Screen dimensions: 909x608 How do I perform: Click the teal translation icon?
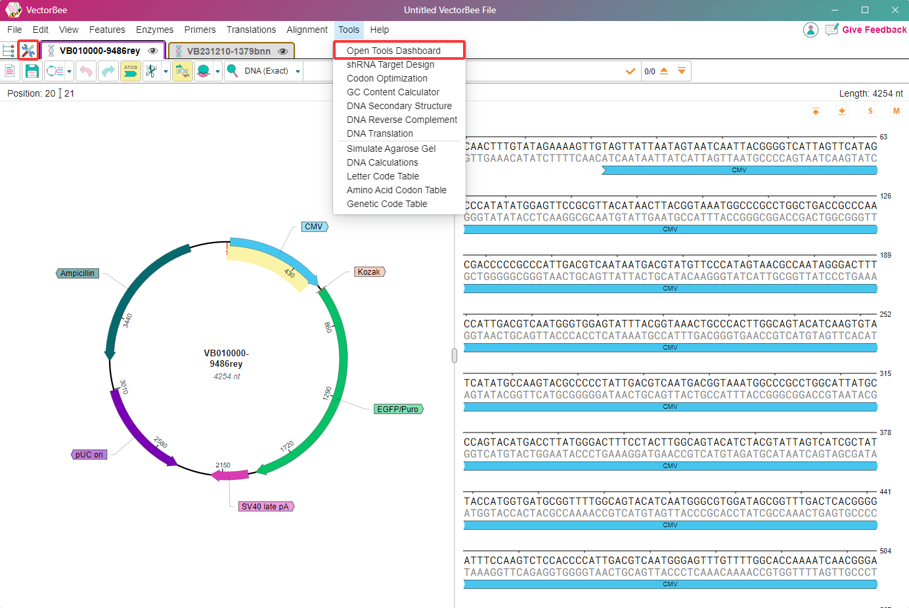[x=204, y=71]
